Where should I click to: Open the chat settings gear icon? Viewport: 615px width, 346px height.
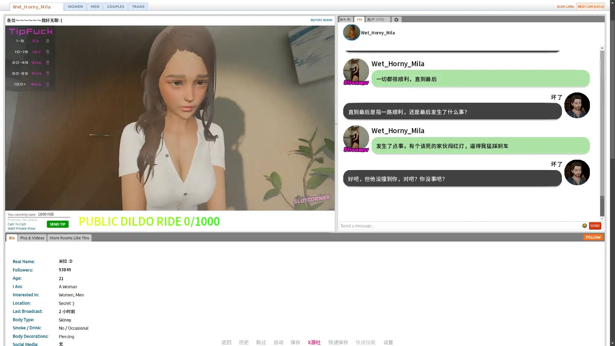pyautogui.click(x=396, y=20)
